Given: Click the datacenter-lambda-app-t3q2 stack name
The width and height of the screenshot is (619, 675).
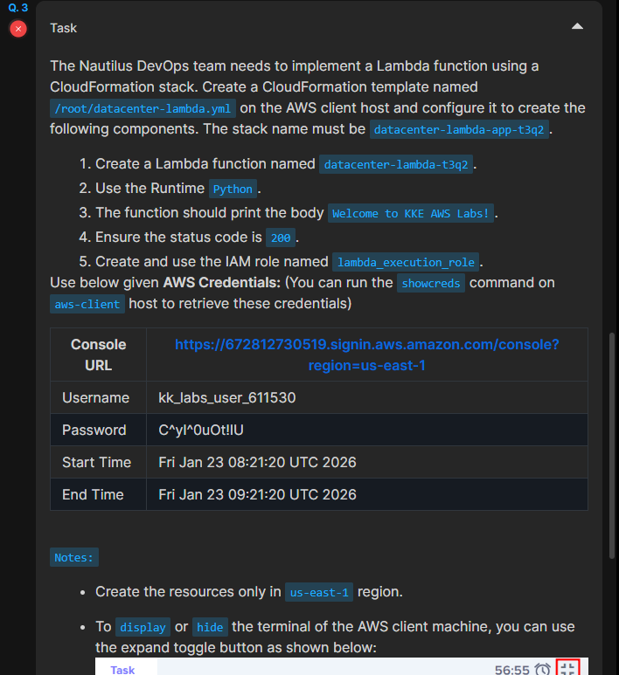Looking at the screenshot, I should coord(459,130).
